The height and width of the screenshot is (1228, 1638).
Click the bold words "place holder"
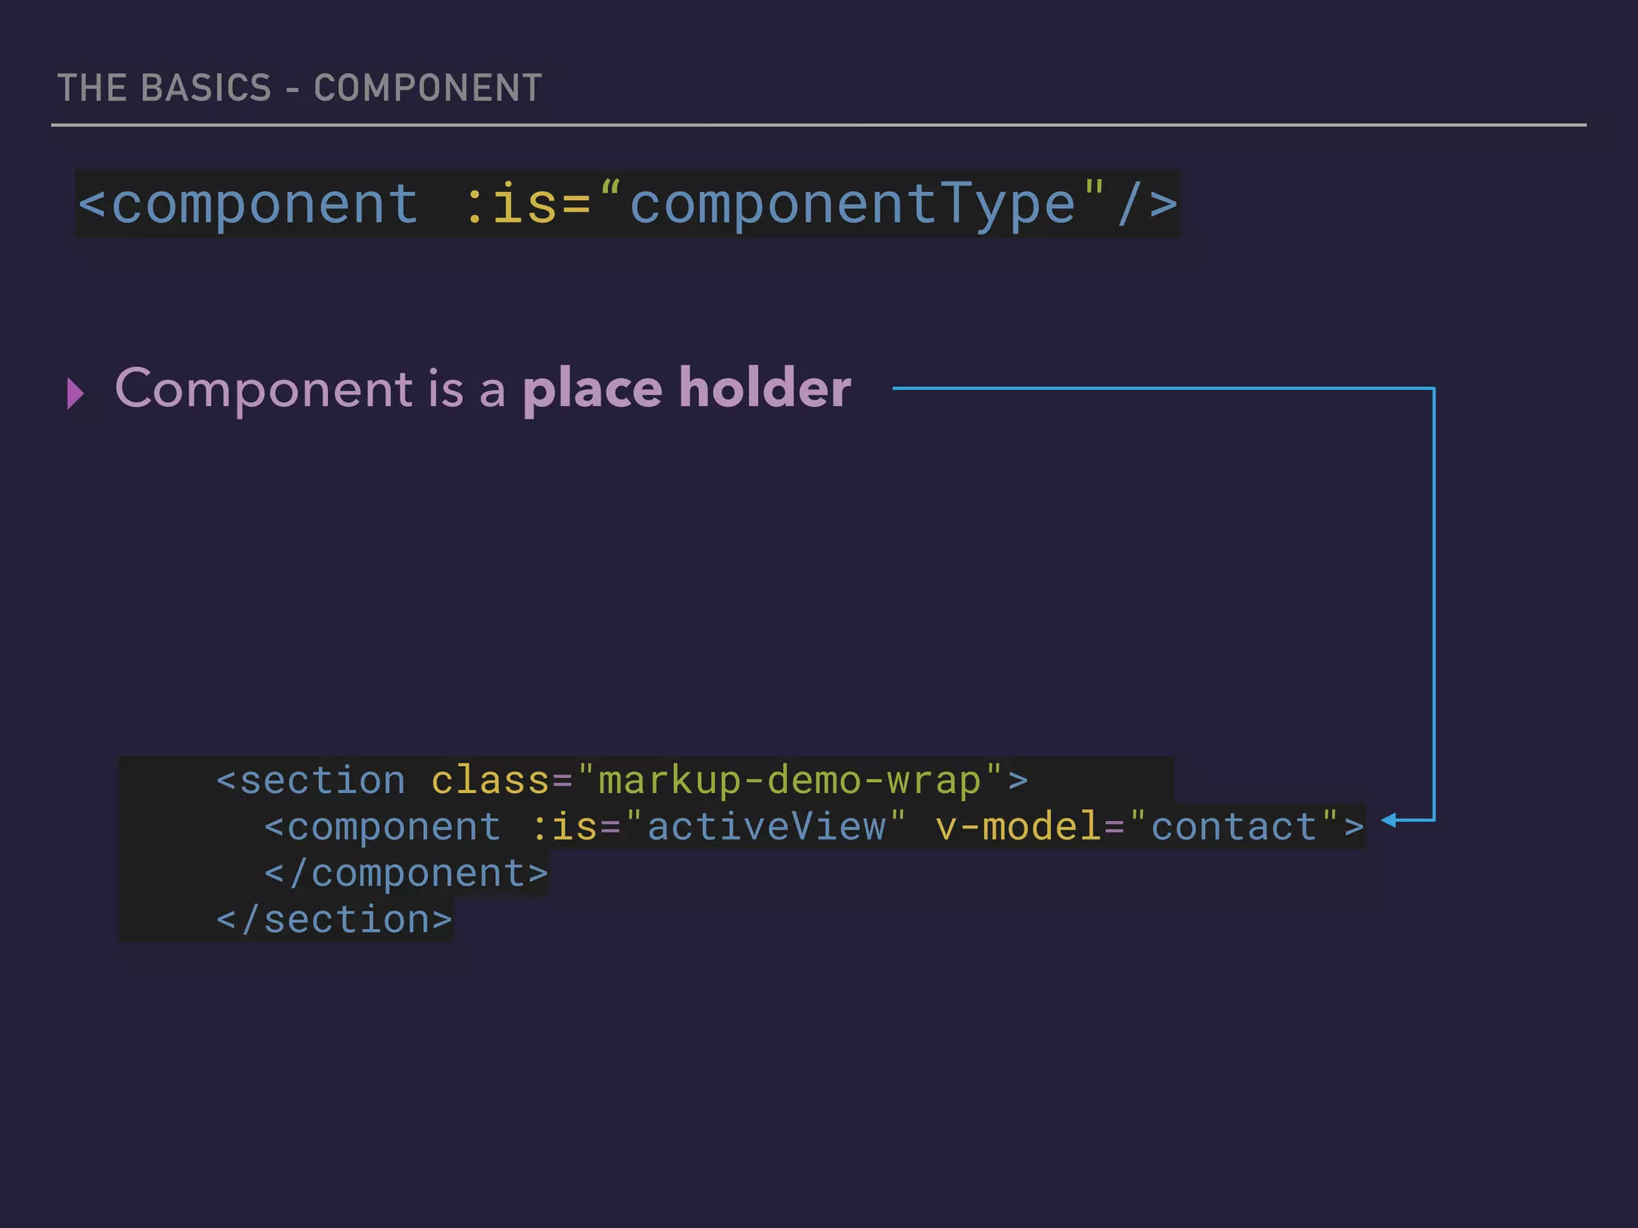tap(687, 389)
